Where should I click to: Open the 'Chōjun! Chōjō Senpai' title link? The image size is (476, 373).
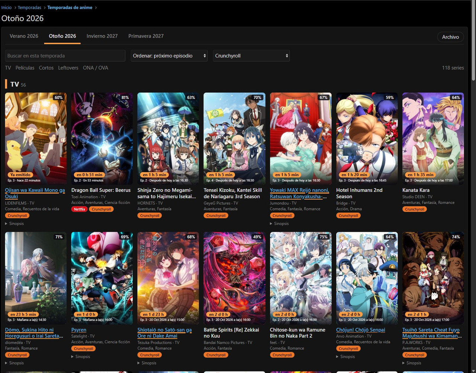click(x=361, y=330)
